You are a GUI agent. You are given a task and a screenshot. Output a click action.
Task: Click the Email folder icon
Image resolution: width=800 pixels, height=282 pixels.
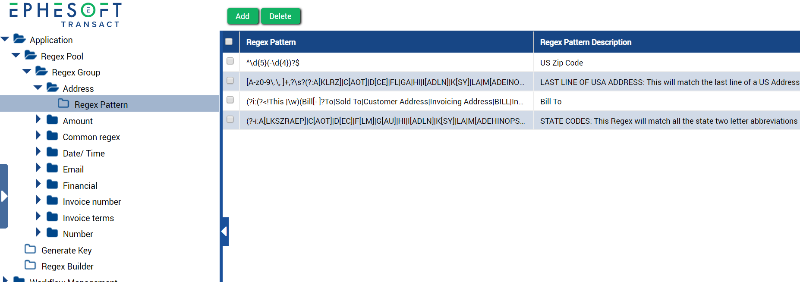point(52,168)
